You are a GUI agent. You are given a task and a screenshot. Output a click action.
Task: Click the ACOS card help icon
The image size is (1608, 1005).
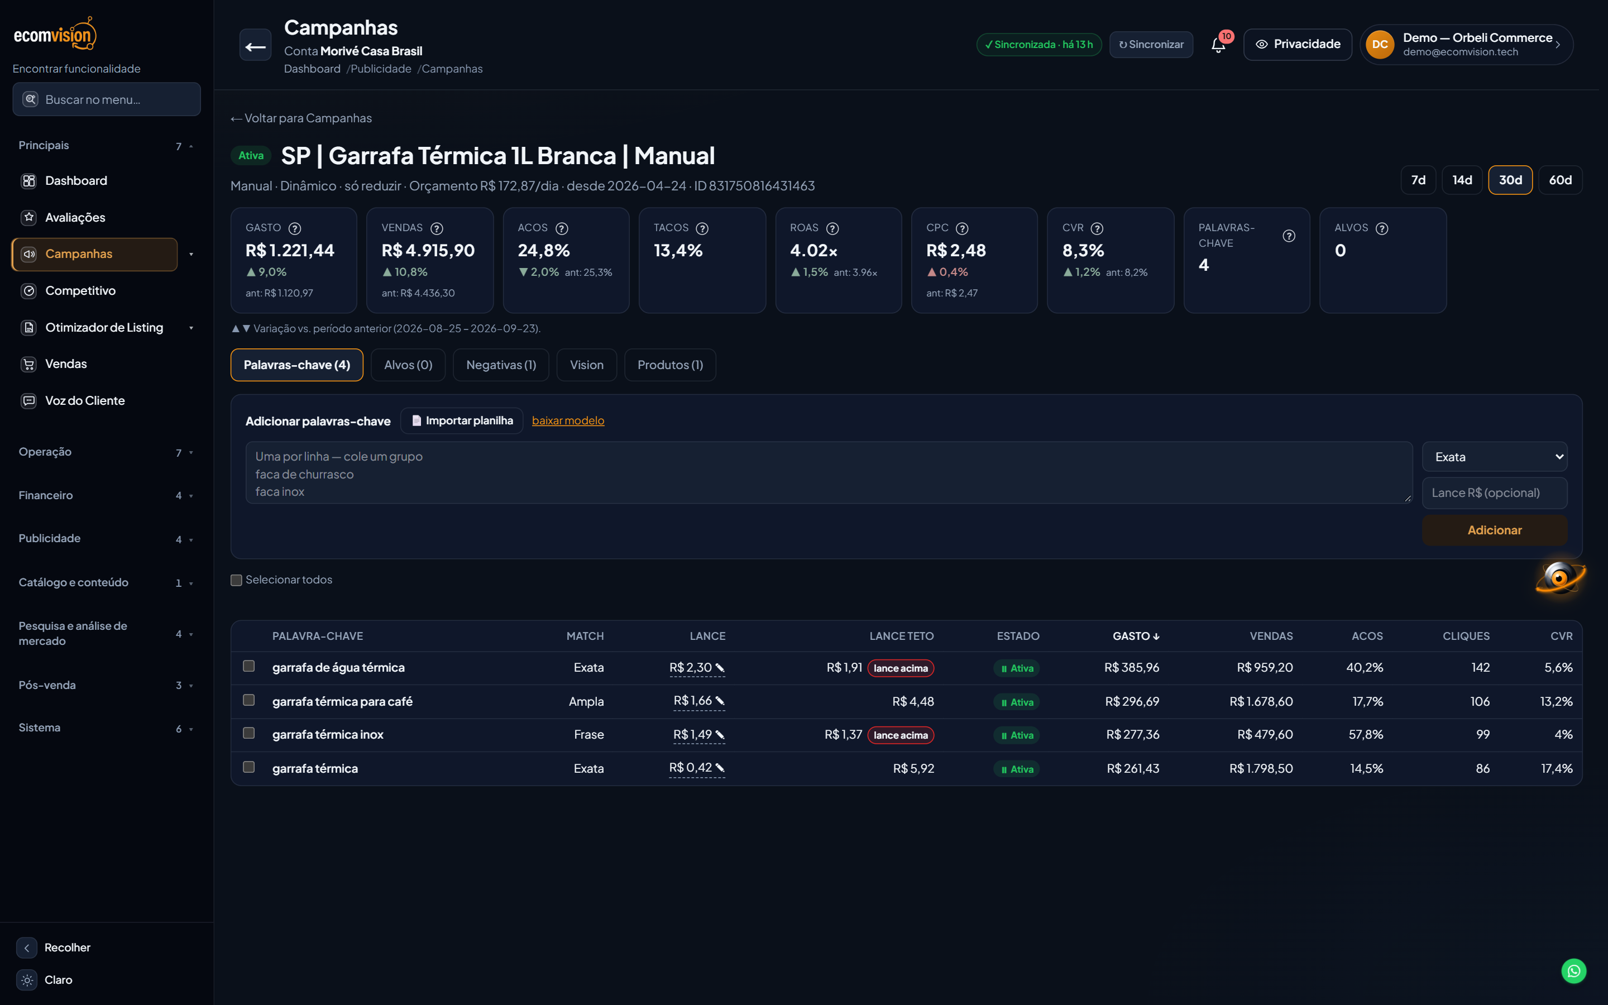[x=562, y=228]
